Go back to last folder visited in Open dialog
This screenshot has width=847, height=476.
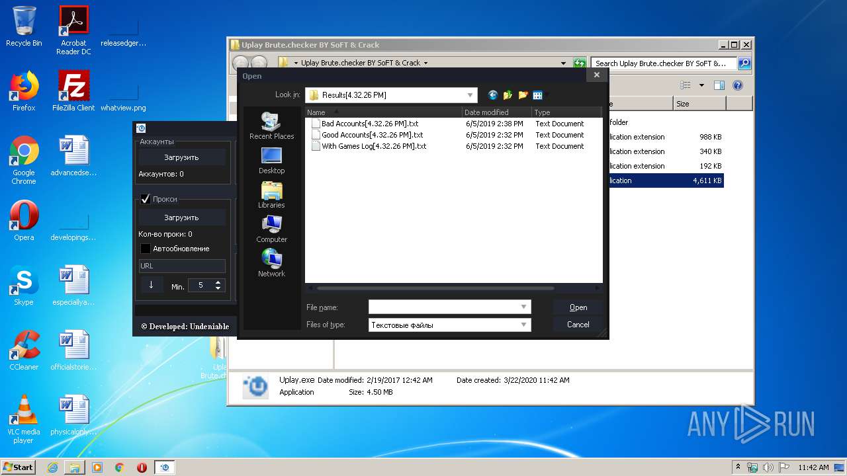coord(492,95)
